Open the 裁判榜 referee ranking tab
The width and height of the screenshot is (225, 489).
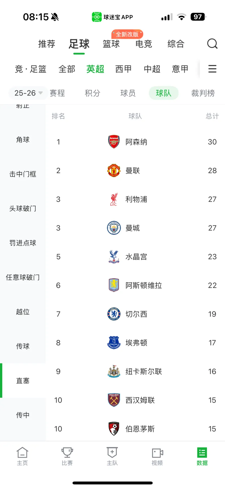click(203, 93)
